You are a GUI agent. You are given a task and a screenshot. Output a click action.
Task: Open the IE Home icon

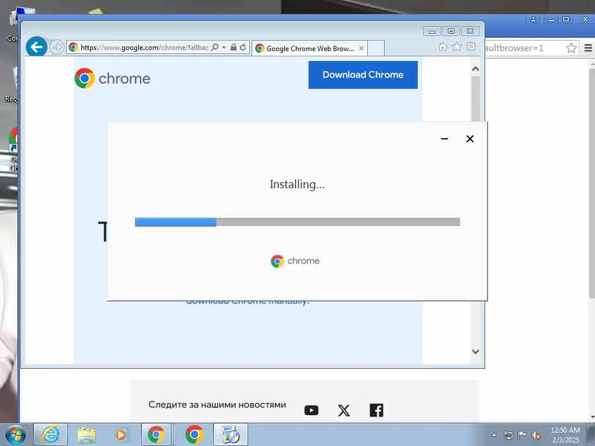pyautogui.click(x=442, y=46)
